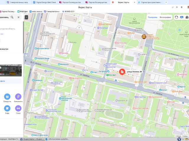Select the Кафе category button

tap(7, 108)
